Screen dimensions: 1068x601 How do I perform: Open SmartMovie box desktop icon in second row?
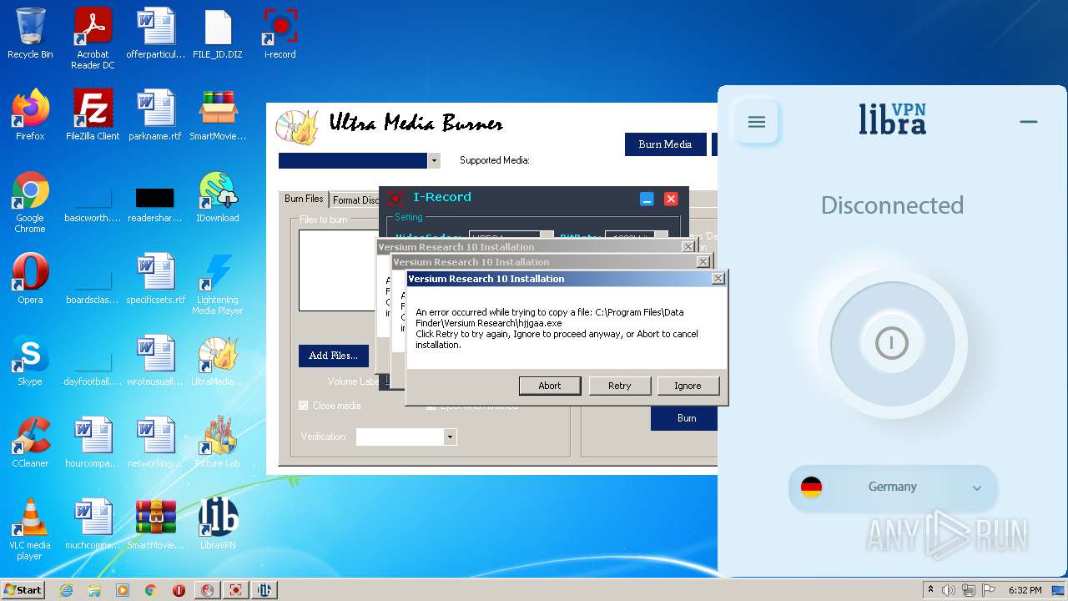coord(218,115)
